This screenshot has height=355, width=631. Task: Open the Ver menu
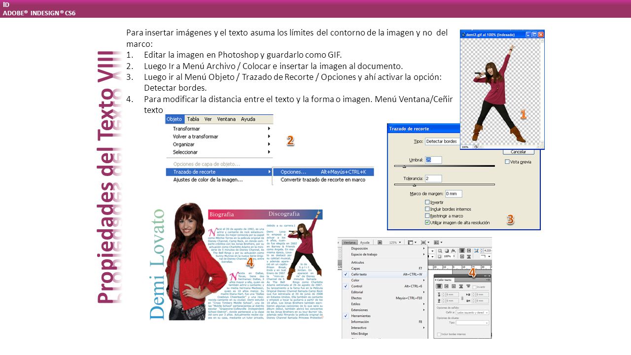point(208,119)
